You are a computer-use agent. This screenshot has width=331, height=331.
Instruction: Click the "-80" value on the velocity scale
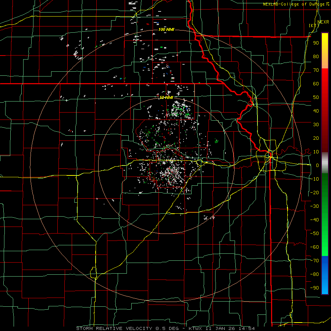(x=314, y=274)
